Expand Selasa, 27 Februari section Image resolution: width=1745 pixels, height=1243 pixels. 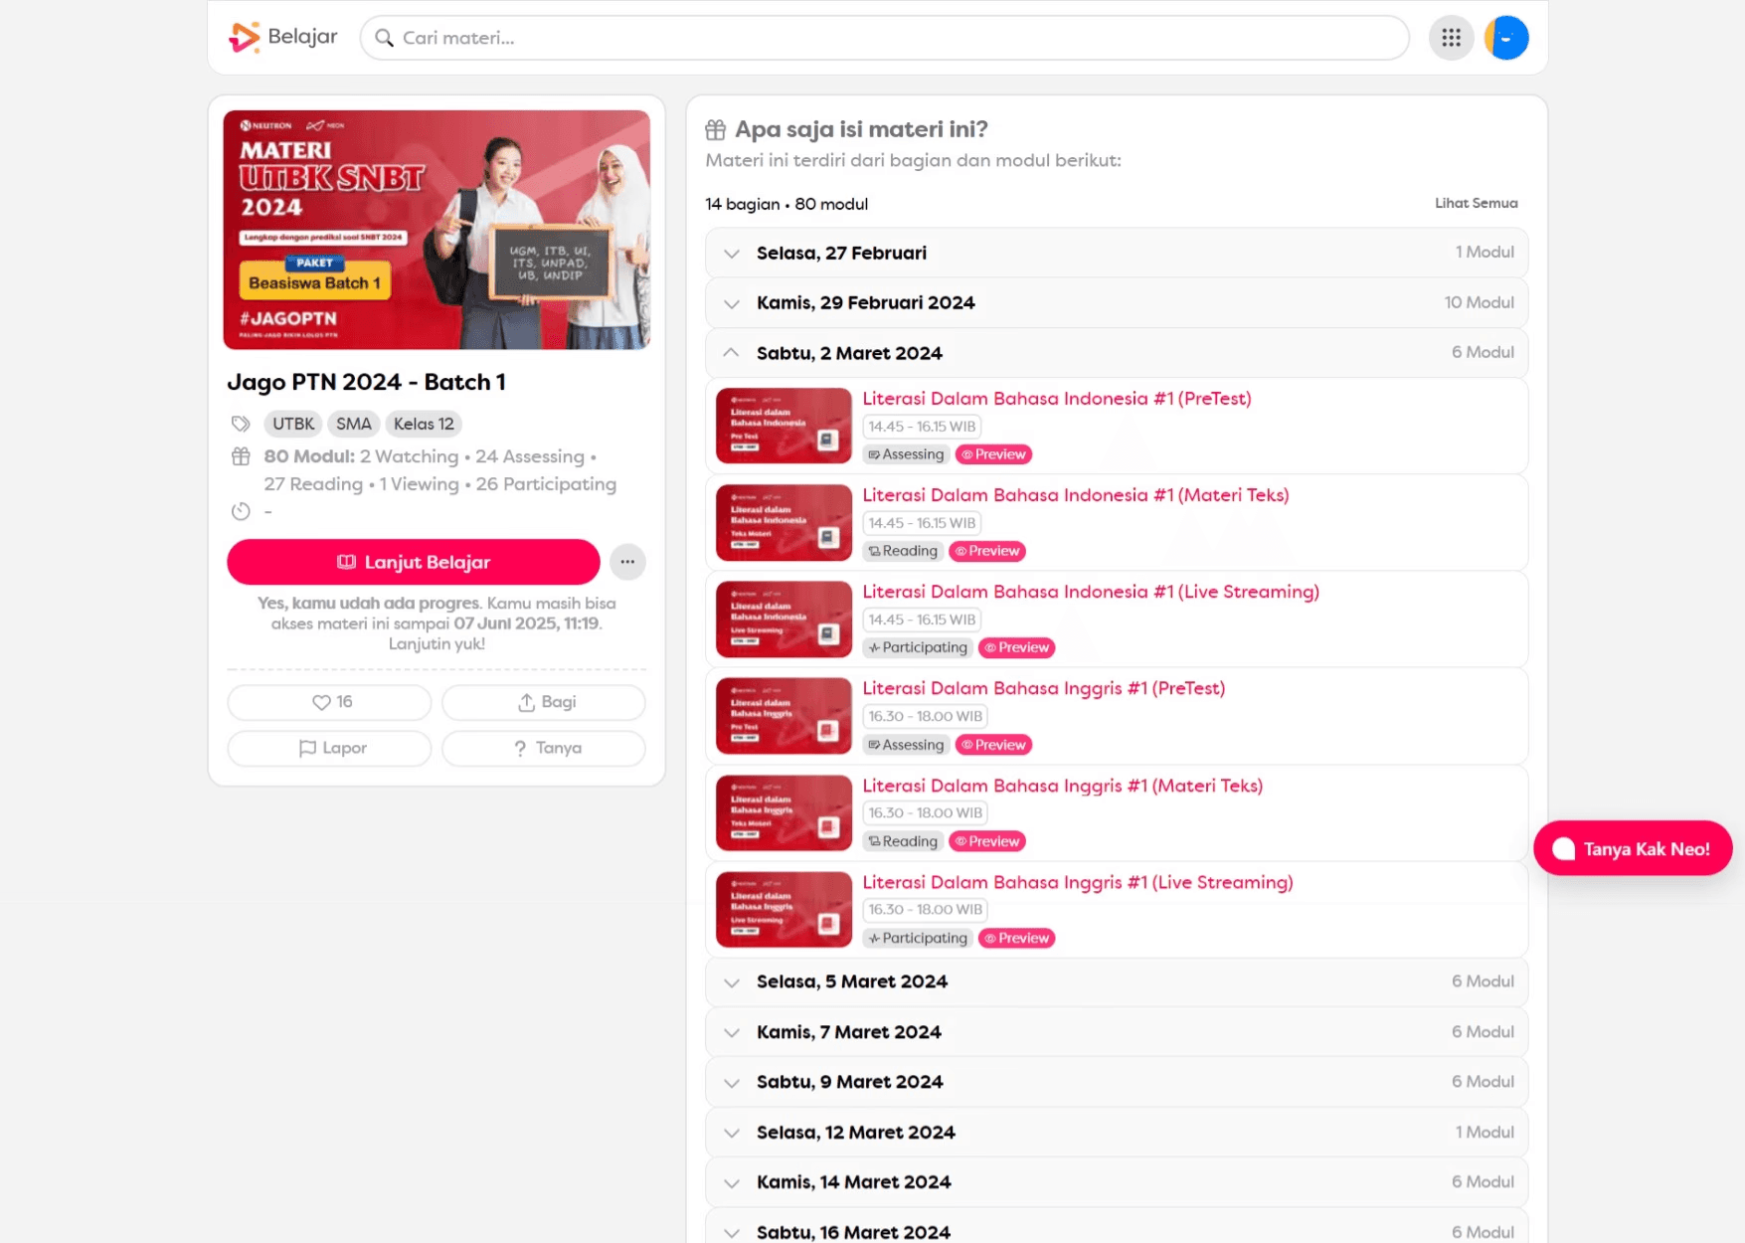coord(1117,253)
